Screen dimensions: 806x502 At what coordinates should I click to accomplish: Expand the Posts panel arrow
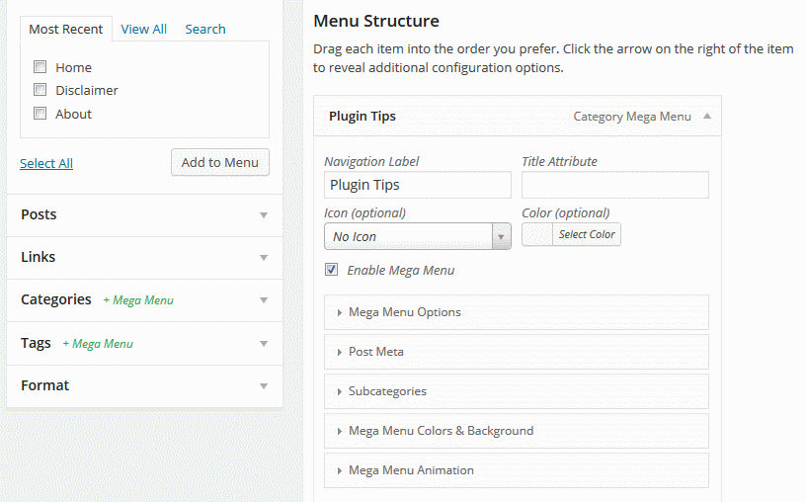pos(264,215)
